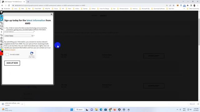Select the trash delete annotation tool

point(1,38)
